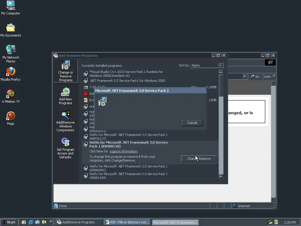Screen dimensions: 301x226
Task: Click the first quick launch icon next to Start
Action: click(24, 222)
